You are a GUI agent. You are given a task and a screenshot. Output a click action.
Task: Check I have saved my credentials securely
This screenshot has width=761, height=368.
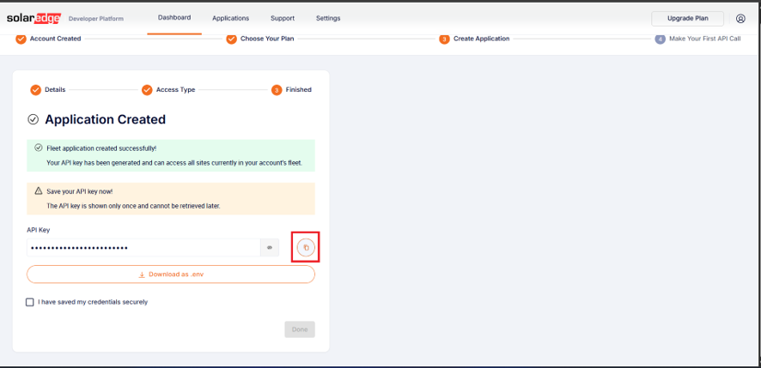tap(30, 302)
